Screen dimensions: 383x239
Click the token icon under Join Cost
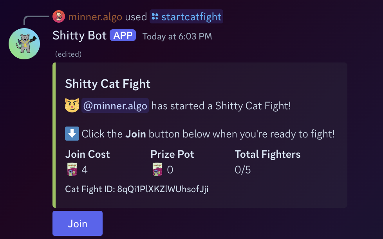[72, 169]
